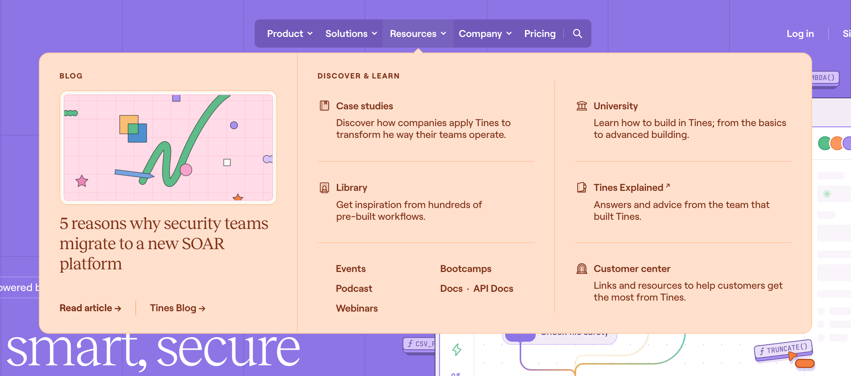Screen dimensions: 851x376
Task: Click the TRUNCATE() function tag
Action: pyautogui.click(x=783, y=349)
